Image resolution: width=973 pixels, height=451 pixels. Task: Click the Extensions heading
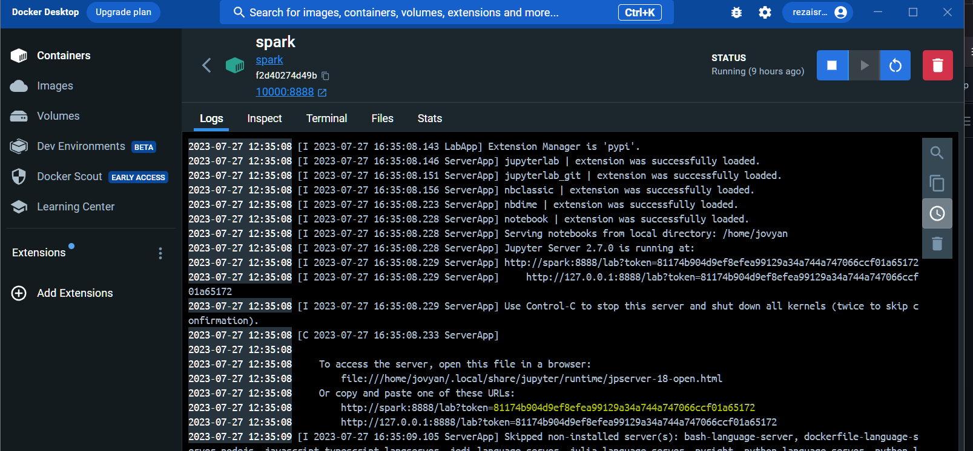point(39,253)
